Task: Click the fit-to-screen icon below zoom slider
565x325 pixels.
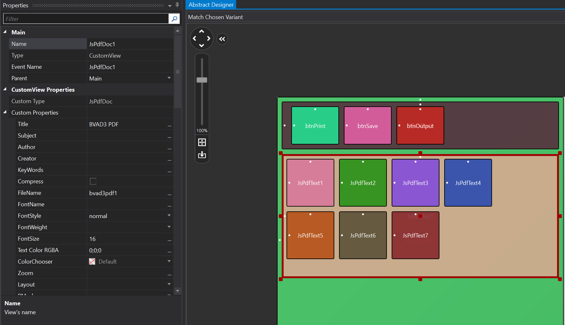Action: (x=202, y=142)
